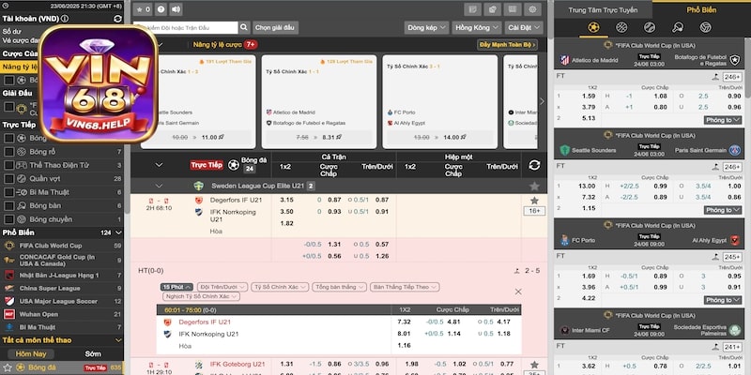This screenshot has height=375, width=751.
Task: Click 246+ button for Atletico de Madrid match
Action: 732,77
